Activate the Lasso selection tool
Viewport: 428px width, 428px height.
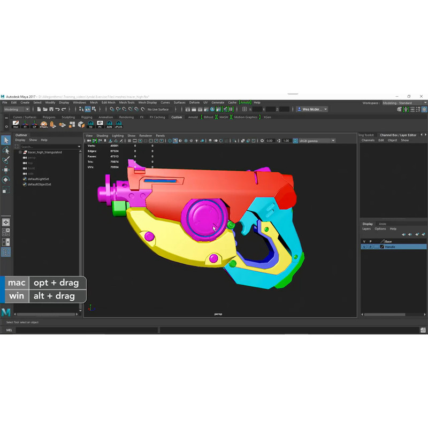(6, 150)
